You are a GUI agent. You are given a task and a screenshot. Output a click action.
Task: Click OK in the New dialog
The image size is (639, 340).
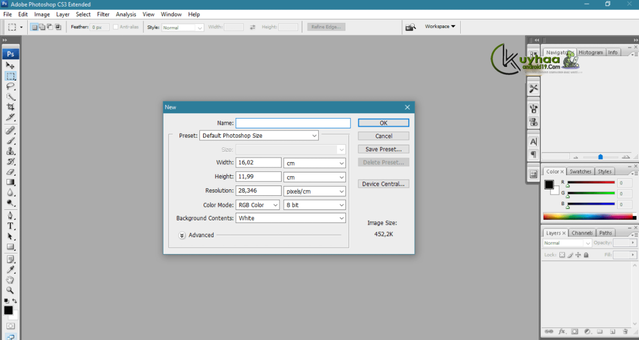(x=384, y=123)
